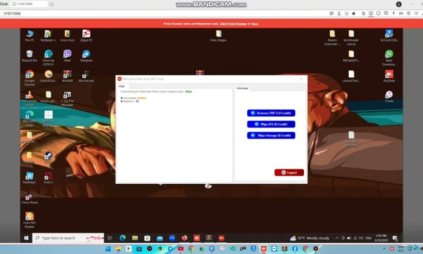Image resolution: width=423 pixels, height=254 pixels.
Task: Click the red Logout button
Action: [289, 172]
